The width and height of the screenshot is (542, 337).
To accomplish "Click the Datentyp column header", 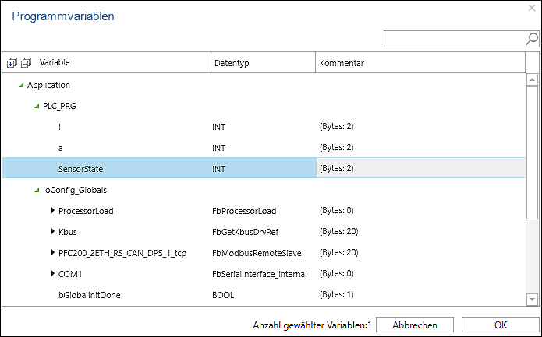I will tap(263, 63).
